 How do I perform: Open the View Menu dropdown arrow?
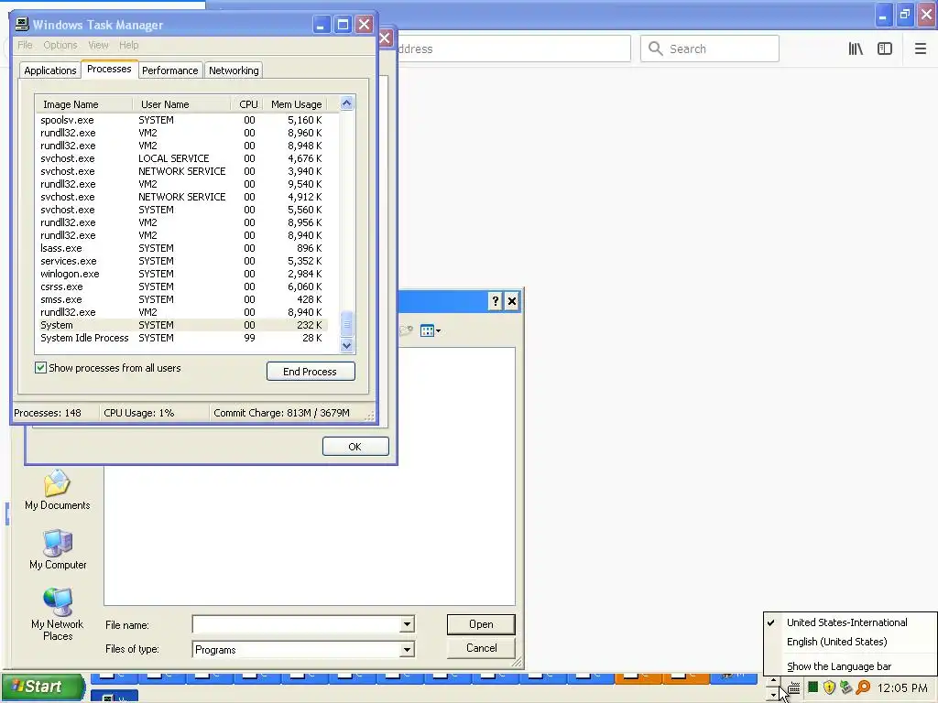[x=439, y=330]
